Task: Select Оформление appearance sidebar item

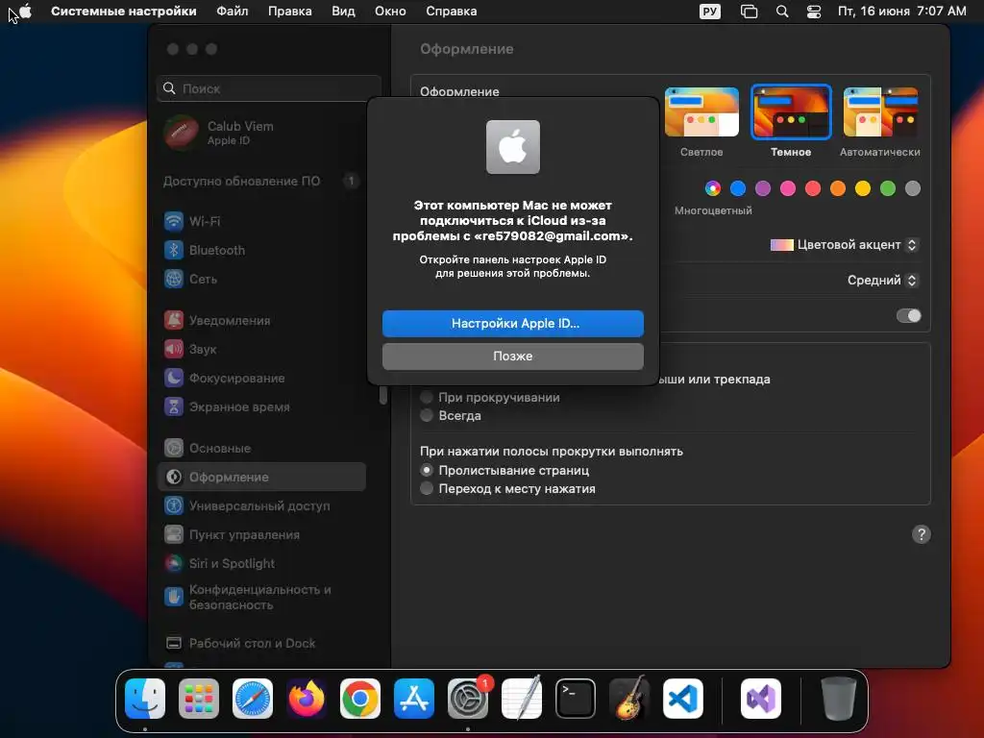Action: tap(261, 477)
